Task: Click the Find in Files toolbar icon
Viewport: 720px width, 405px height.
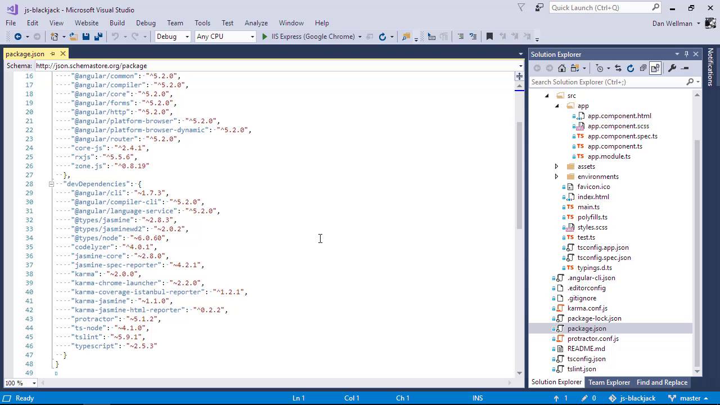Action: point(406,37)
